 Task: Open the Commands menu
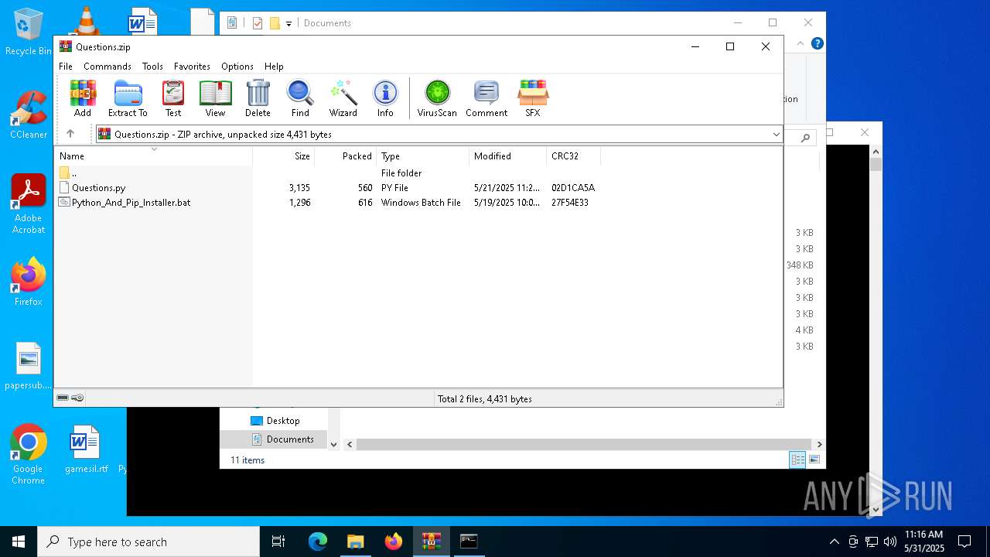coord(108,67)
